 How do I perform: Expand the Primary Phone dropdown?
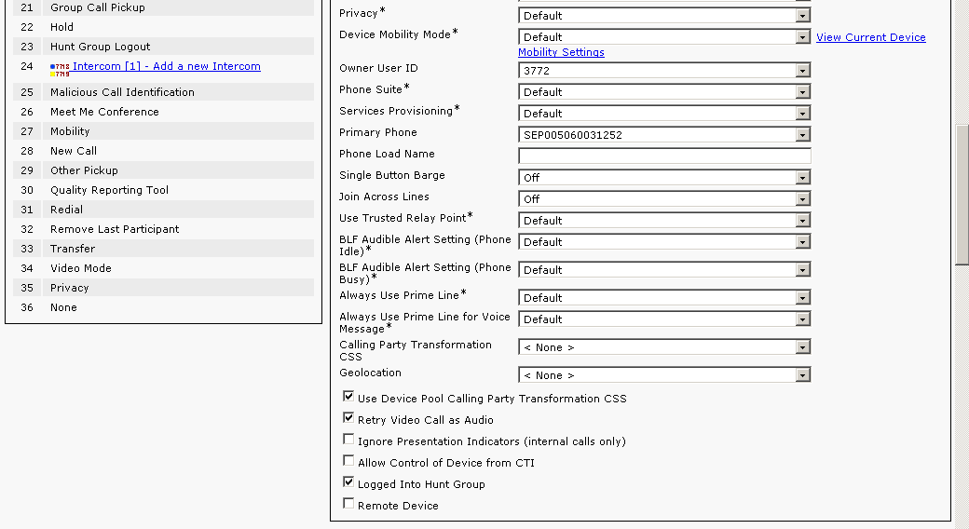pyautogui.click(x=663, y=135)
